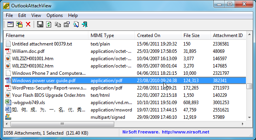Open the Edit menu
256x140 pixels.
(22, 15)
